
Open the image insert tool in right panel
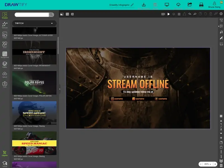221,44
